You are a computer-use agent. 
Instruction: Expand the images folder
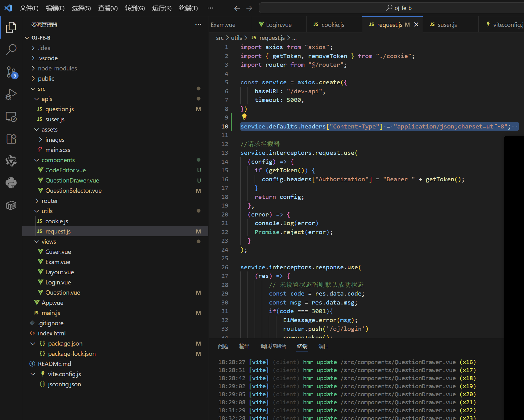[x=115, y=140]
